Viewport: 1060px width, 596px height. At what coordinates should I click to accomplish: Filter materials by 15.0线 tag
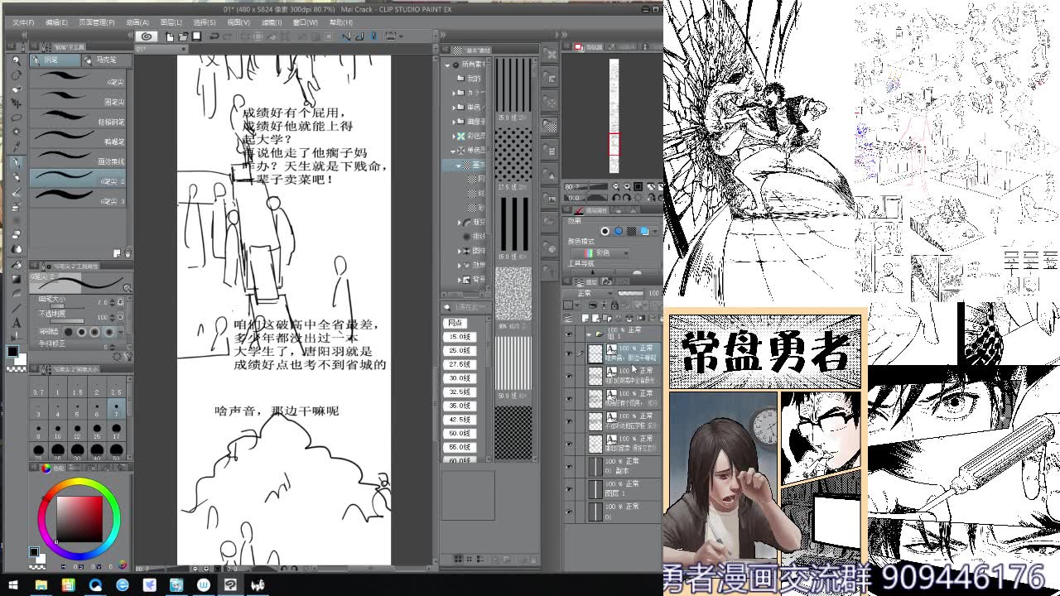[459, 337]
